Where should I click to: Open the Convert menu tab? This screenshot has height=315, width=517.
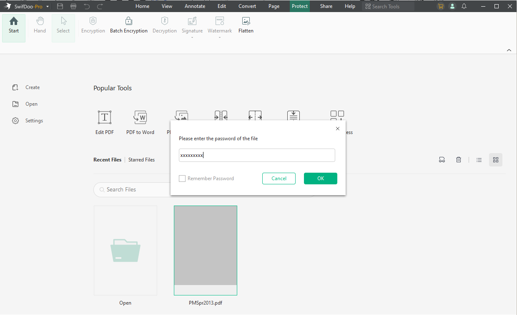(247, 6)
